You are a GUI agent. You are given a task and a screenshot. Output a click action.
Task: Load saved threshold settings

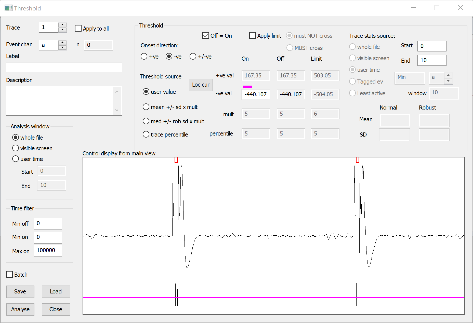[x=56, y=291]
